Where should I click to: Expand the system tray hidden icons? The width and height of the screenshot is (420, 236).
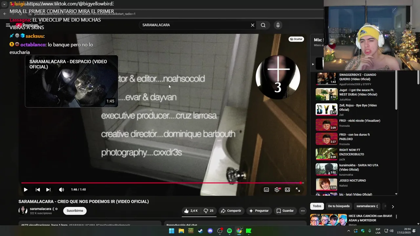tap(348, 231)
